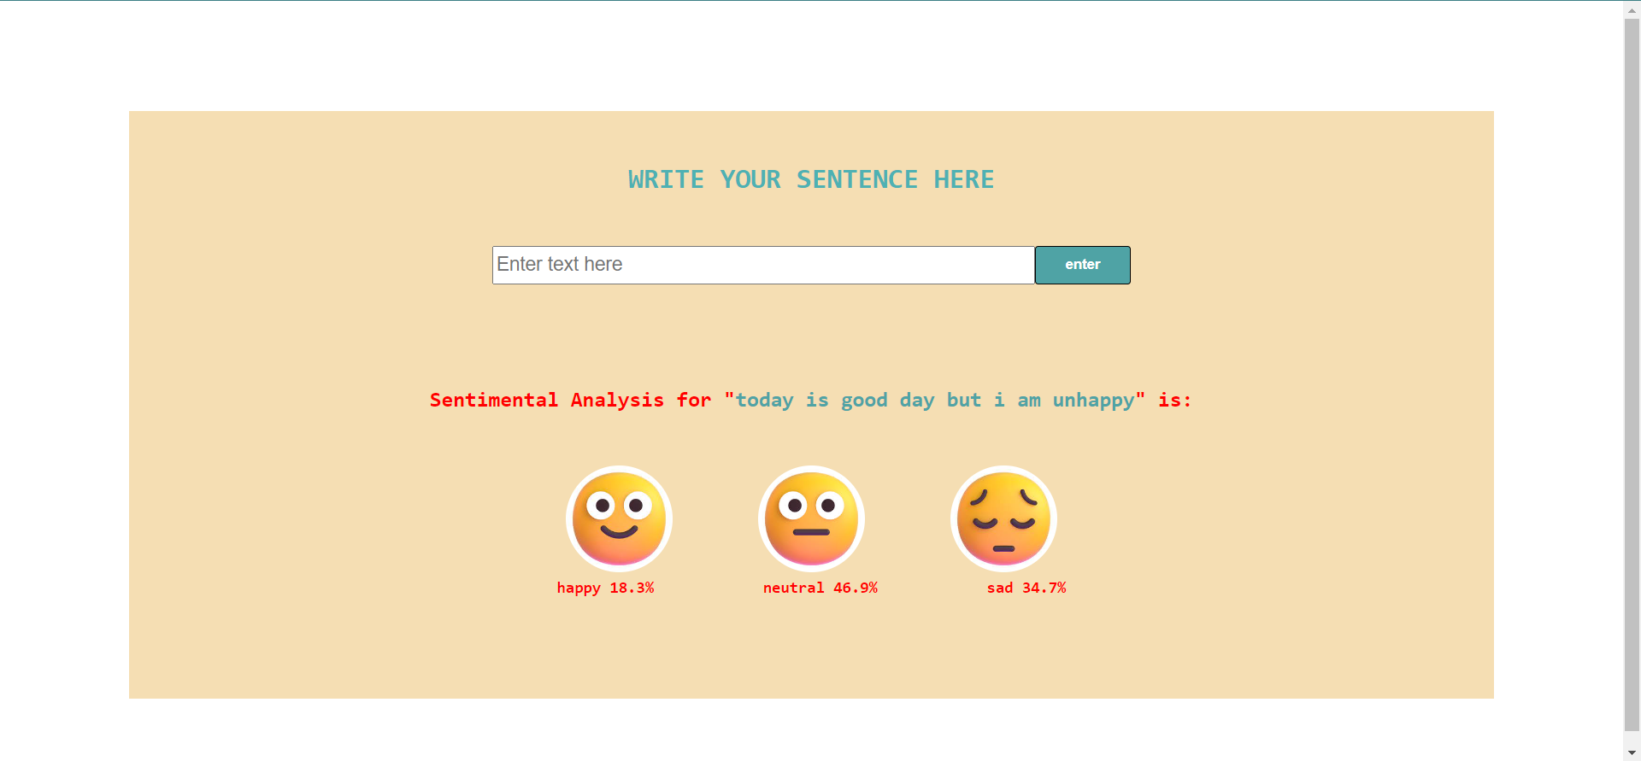This screenshot has width=1641, height=761.
Task: Click the red "Sentimental Analysis for" text
Action: point(570,400)
